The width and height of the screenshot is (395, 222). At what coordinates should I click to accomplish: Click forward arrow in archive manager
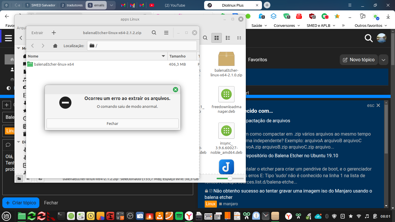click(43, 46)
